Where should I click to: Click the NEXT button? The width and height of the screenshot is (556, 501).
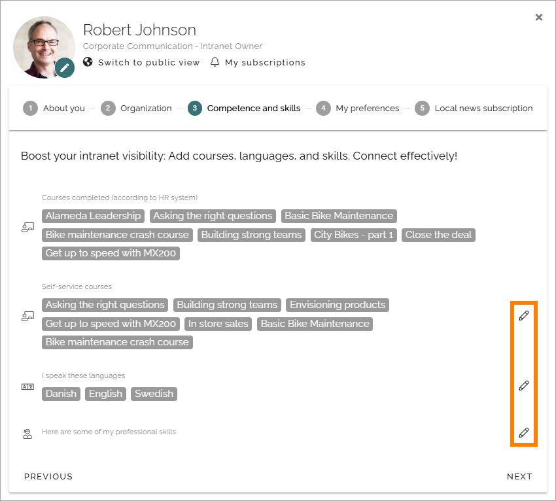pos(519,477)
